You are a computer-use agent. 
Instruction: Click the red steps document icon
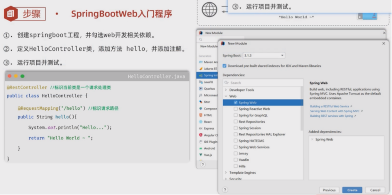(11, 14)
